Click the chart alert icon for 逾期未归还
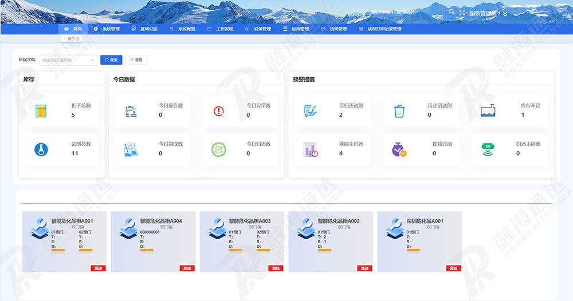 coord(311,149)
